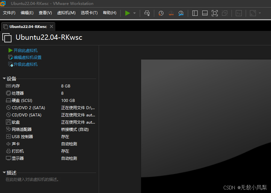Click the 8 GB memory value
271x193 pixels.
click(x=66, y=86)
